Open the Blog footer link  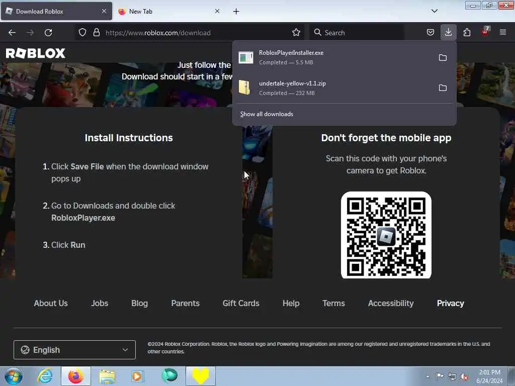(140, 303)
